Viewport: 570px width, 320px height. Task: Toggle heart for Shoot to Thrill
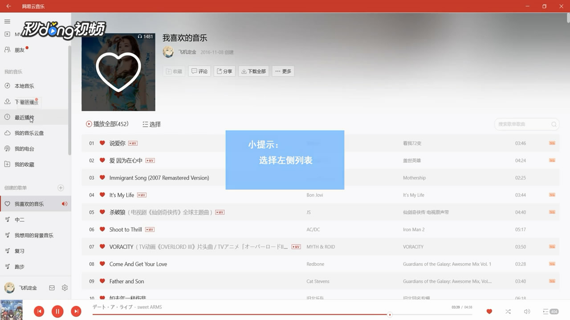pyautogui.click(x=102, y=229)
